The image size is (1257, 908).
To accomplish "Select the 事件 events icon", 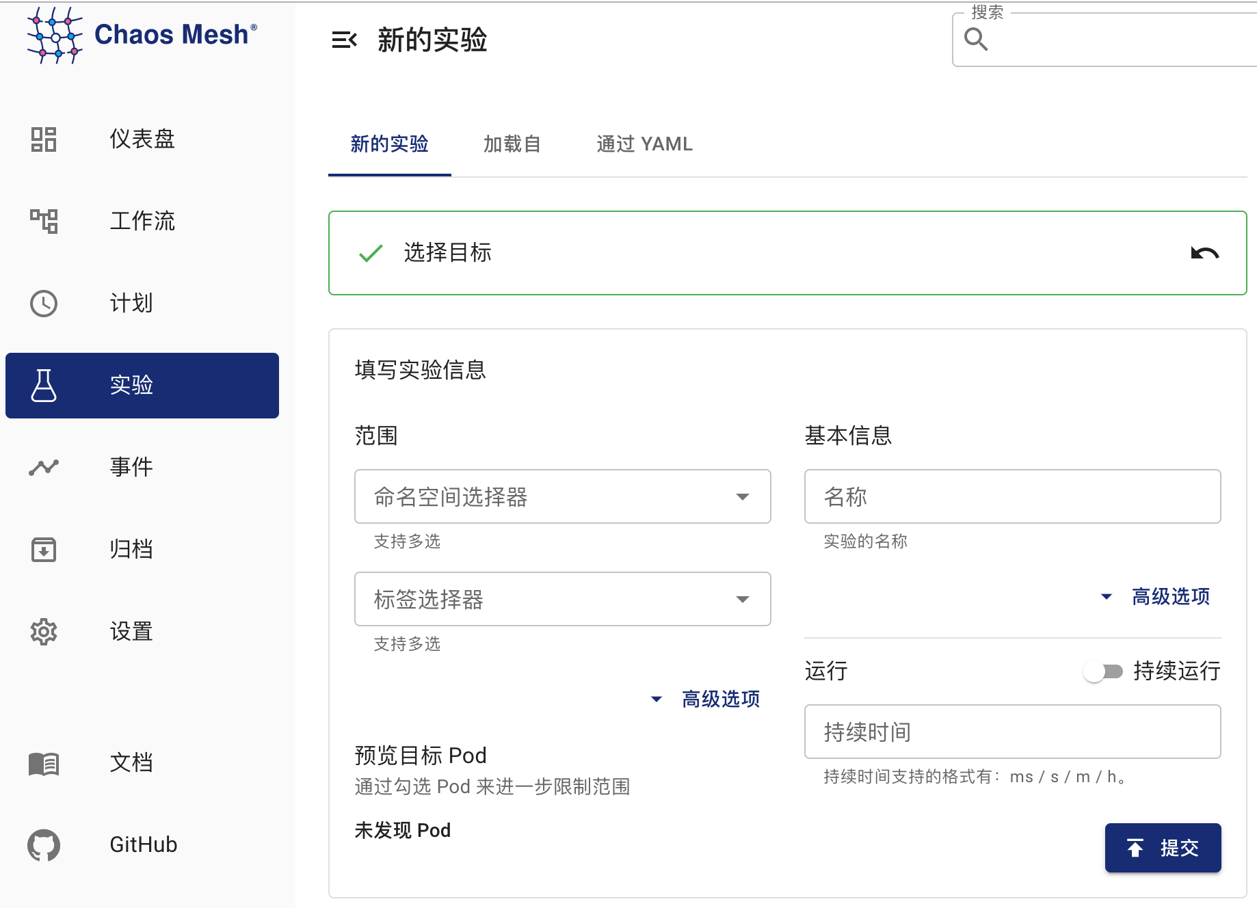I will tap(43, 468).
